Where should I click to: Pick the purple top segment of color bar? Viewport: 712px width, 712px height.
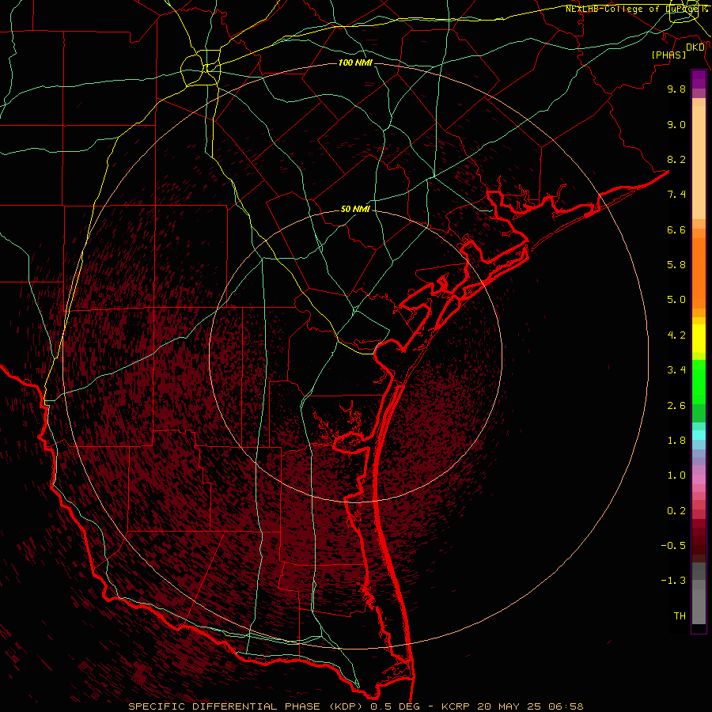699,79
